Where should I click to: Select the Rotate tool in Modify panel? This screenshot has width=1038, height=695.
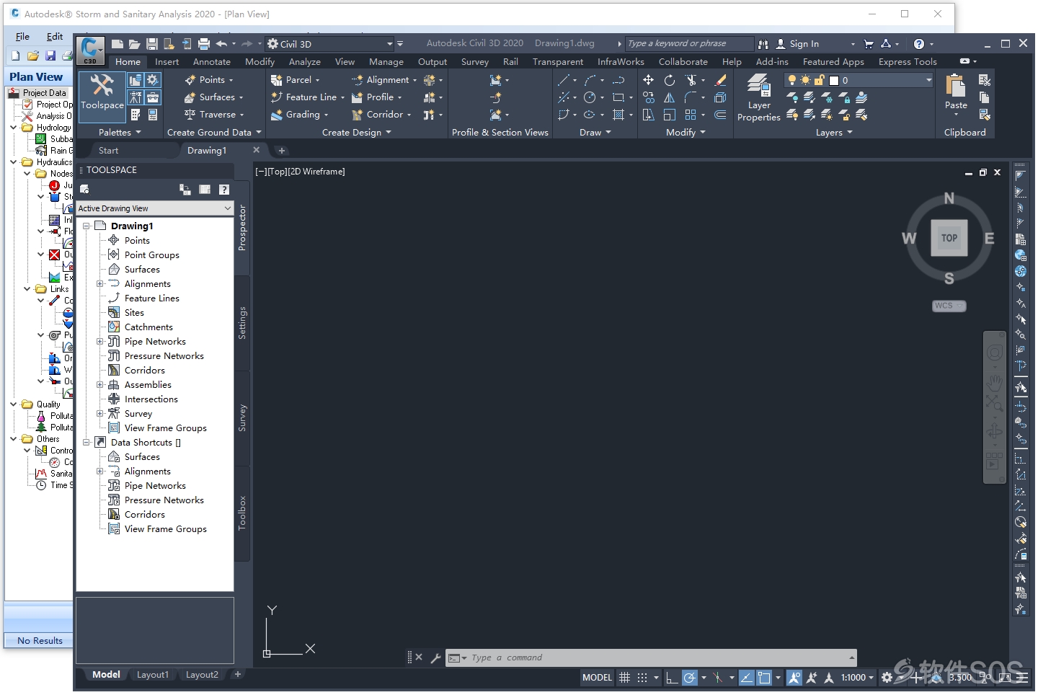coord(670,80)
